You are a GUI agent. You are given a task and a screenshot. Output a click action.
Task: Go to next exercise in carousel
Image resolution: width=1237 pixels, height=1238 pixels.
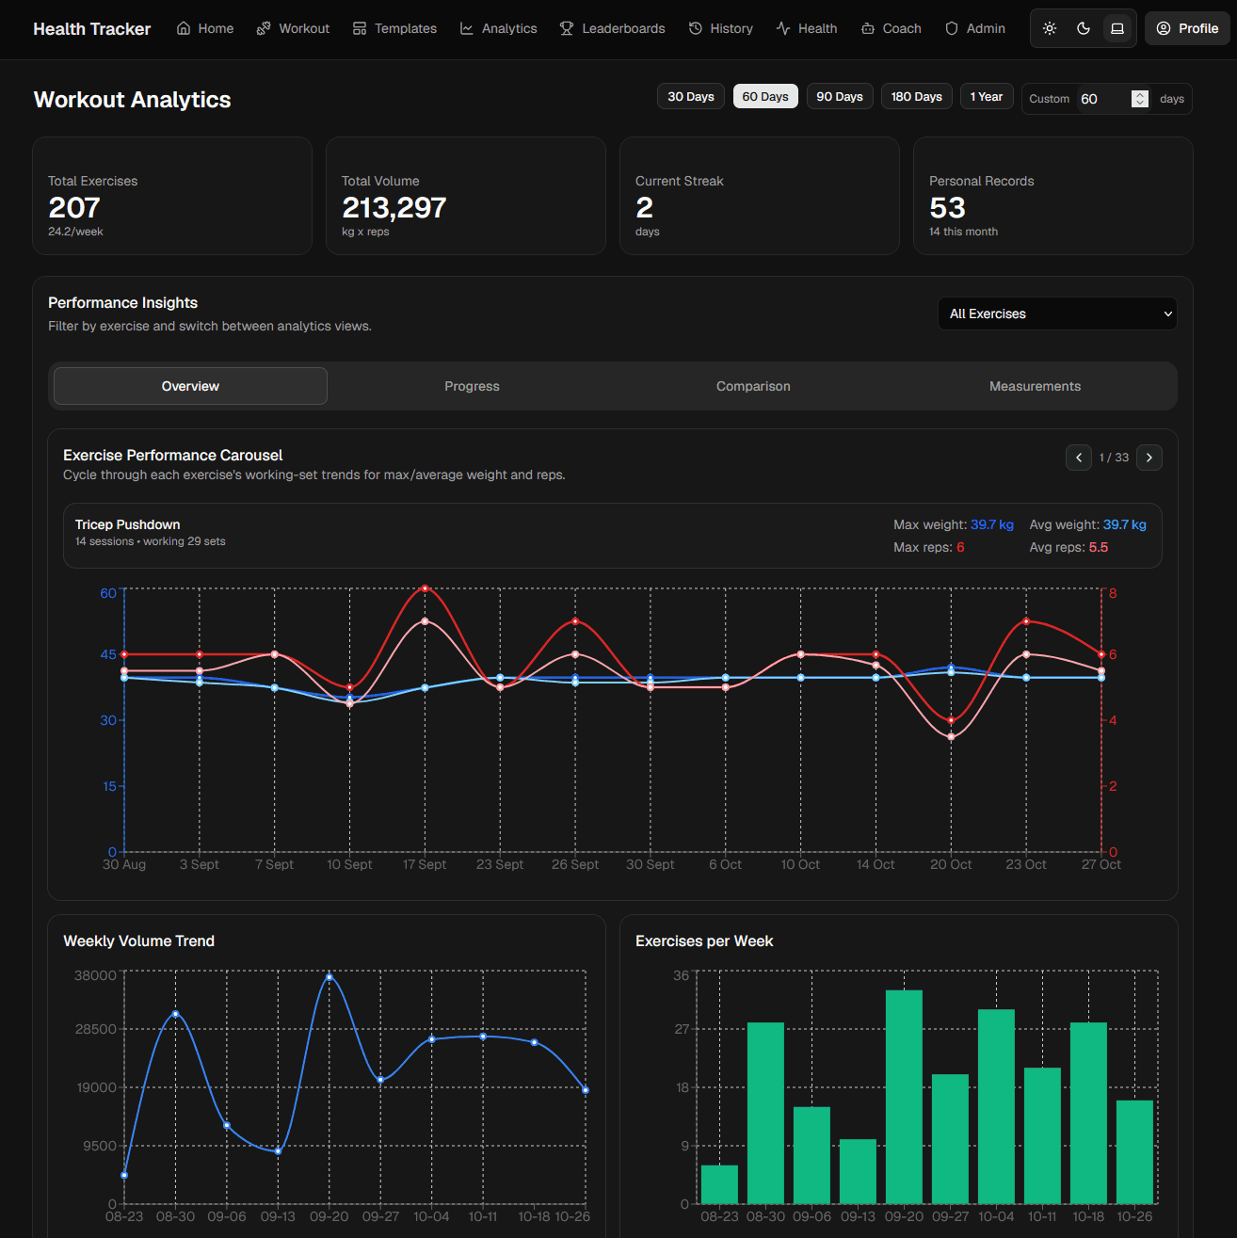pyautogui.click(x=1149, y=458)
